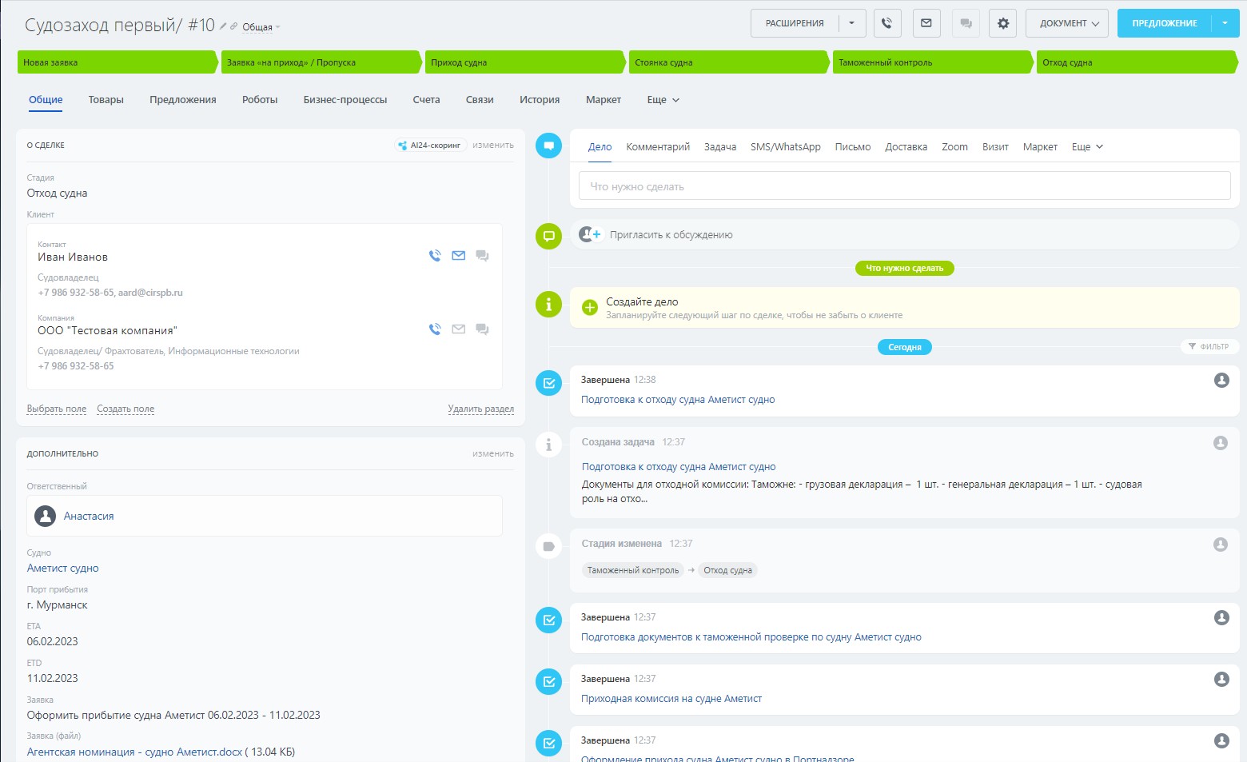Click the Что нужно сделать input field

904,186
